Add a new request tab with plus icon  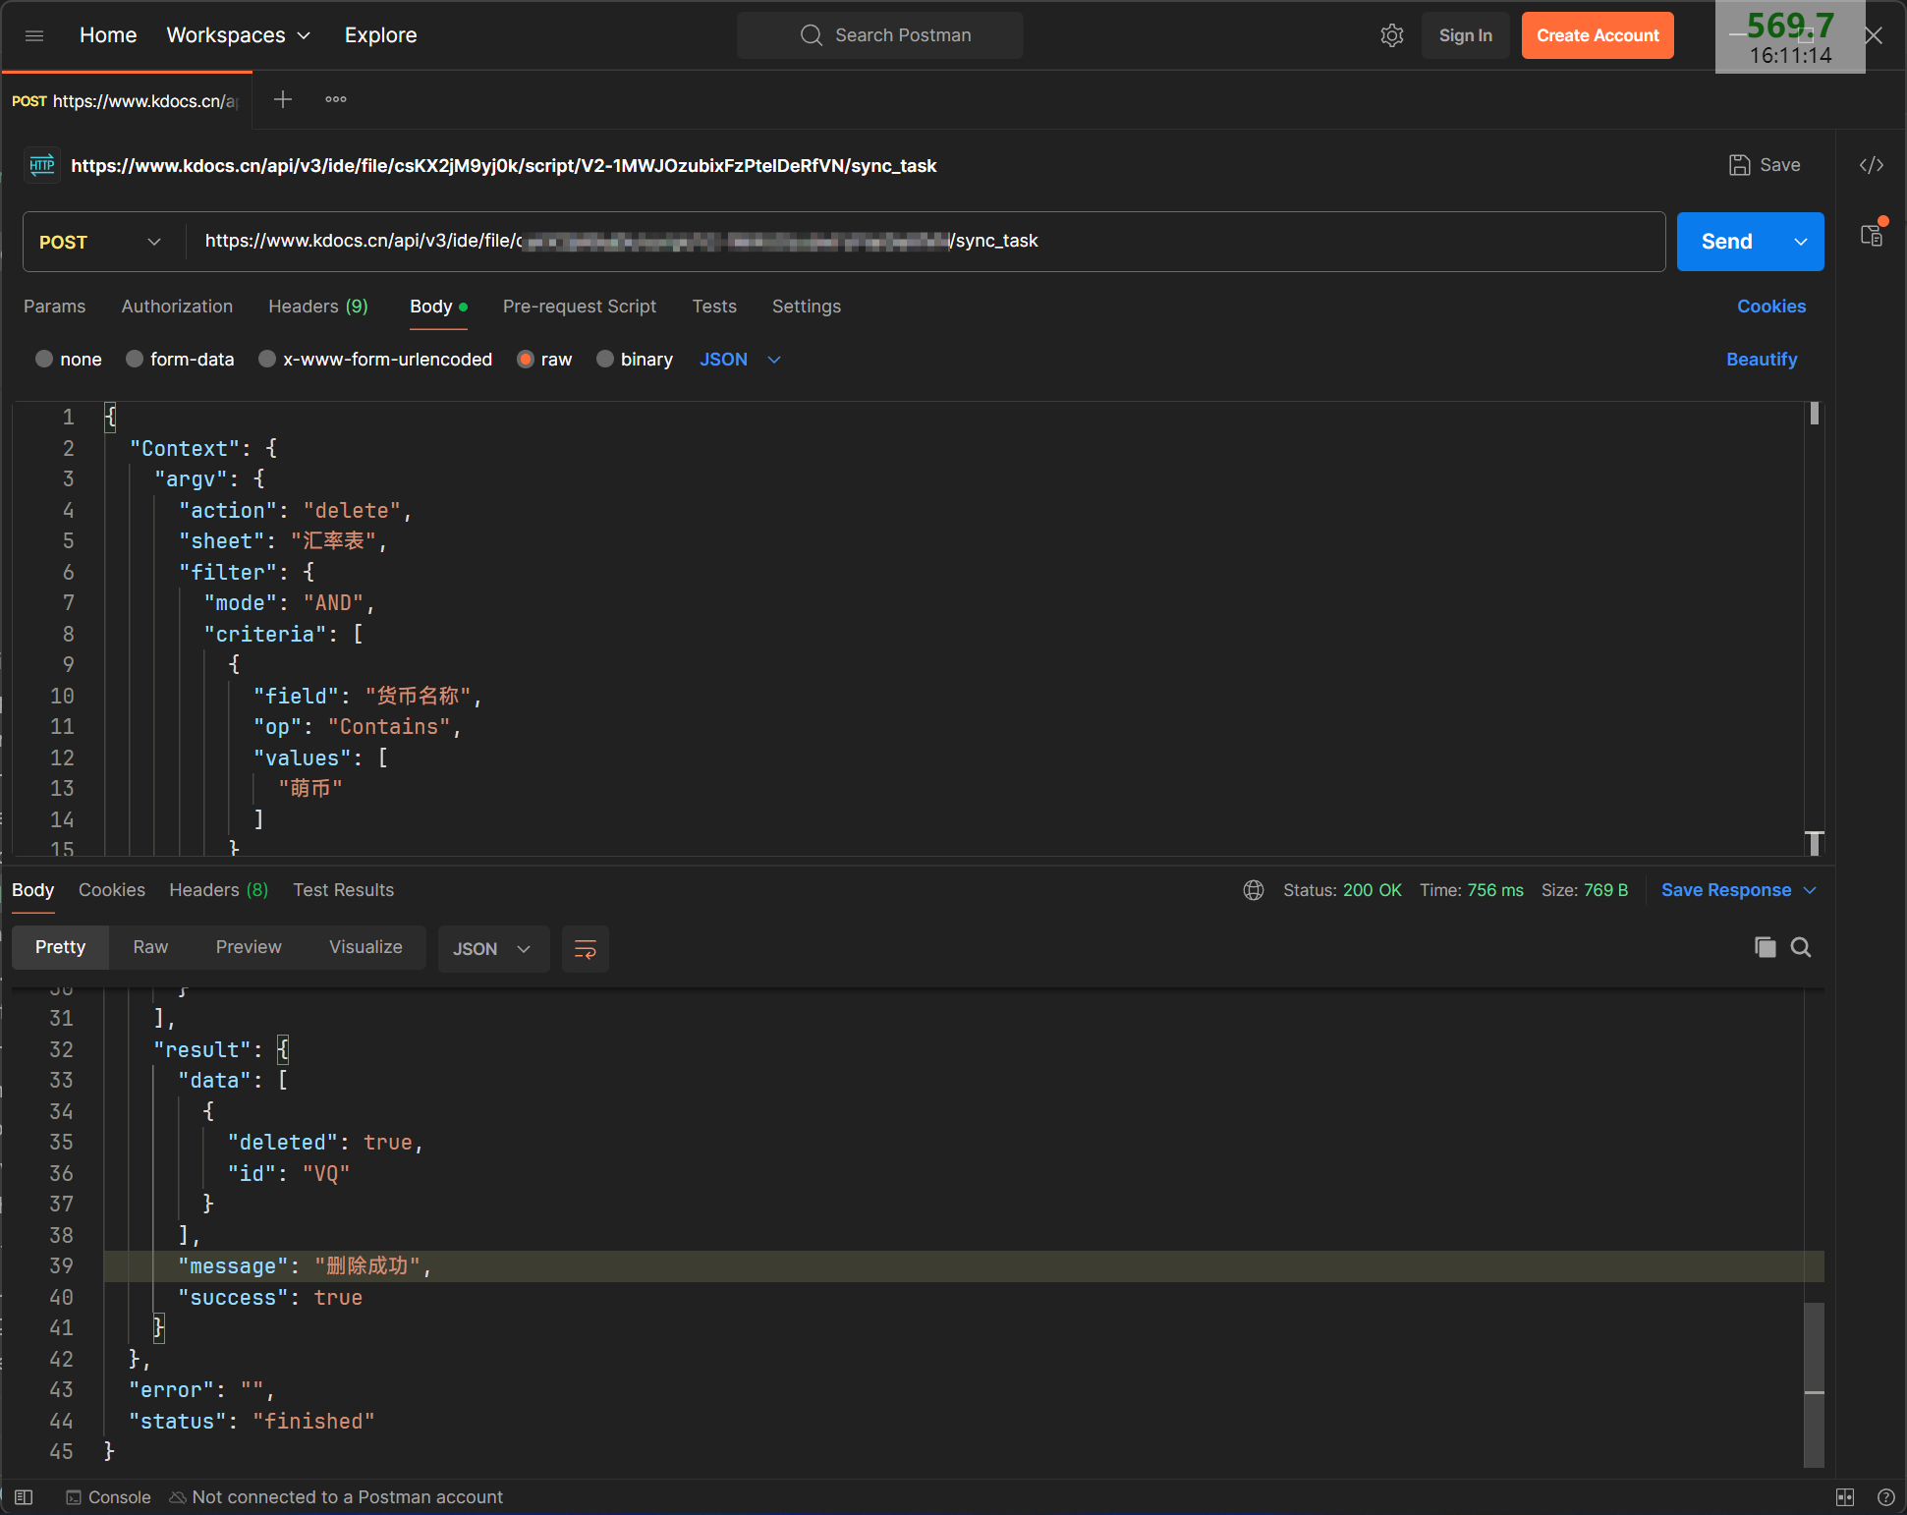[x=283, y=99]
